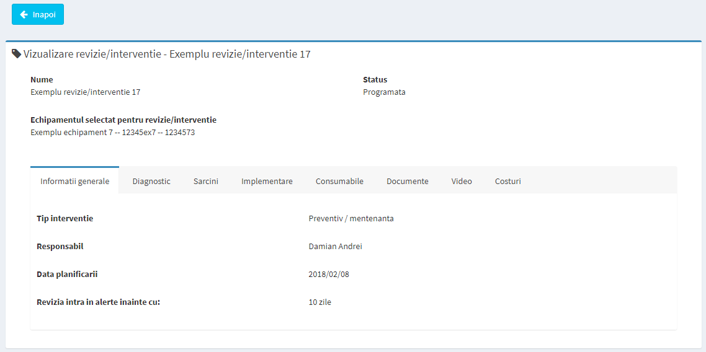Click the left arrow icon in Inapoi button

point(24,14)
